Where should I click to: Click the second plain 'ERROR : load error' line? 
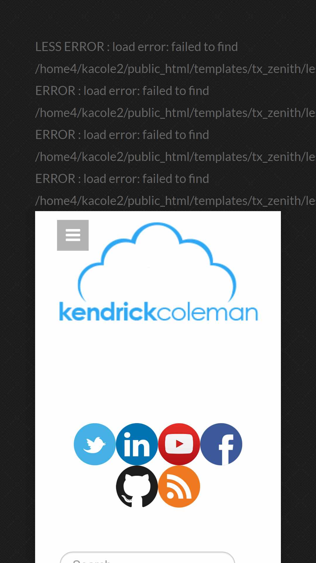point(122,135)
